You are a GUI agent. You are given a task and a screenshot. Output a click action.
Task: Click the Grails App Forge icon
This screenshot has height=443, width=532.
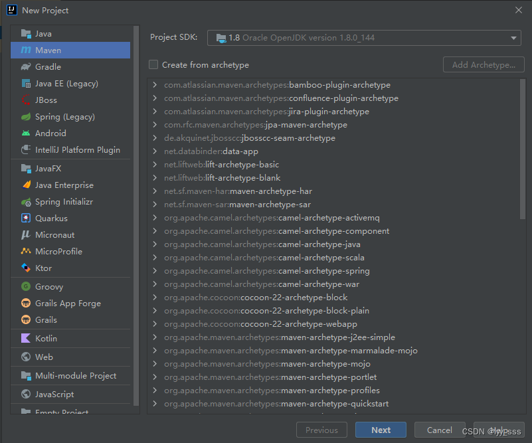click(26, 303)
